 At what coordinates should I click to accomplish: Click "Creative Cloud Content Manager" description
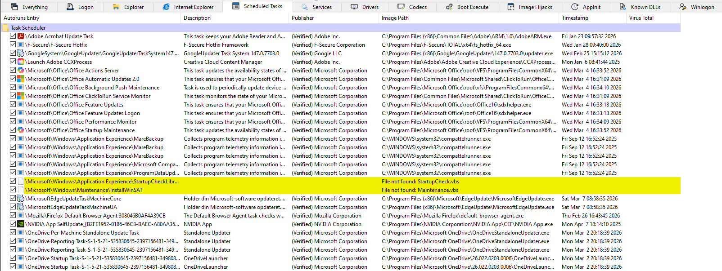[x=223, y=62]
